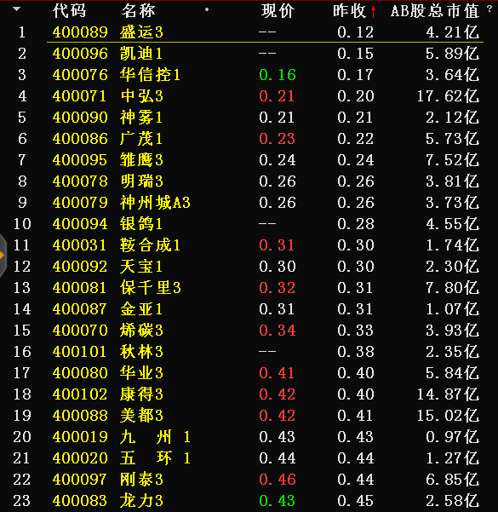498x512 pixels.
Task: Select stock code 400086
Action: pyautogui.click(x=80, y=139)
